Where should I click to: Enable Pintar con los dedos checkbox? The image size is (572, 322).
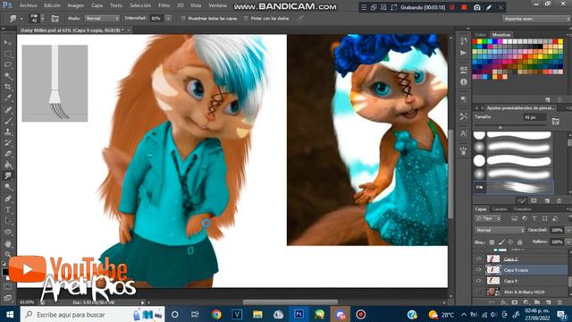click(x=246, y=18)
